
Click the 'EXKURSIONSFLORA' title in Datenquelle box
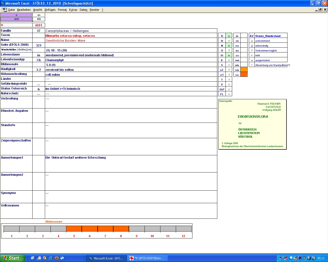point(253,117)
